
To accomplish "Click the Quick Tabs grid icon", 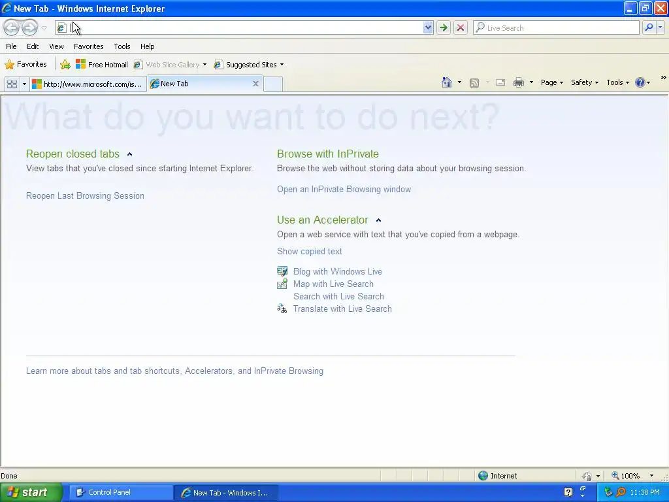I will coord(12,84).
